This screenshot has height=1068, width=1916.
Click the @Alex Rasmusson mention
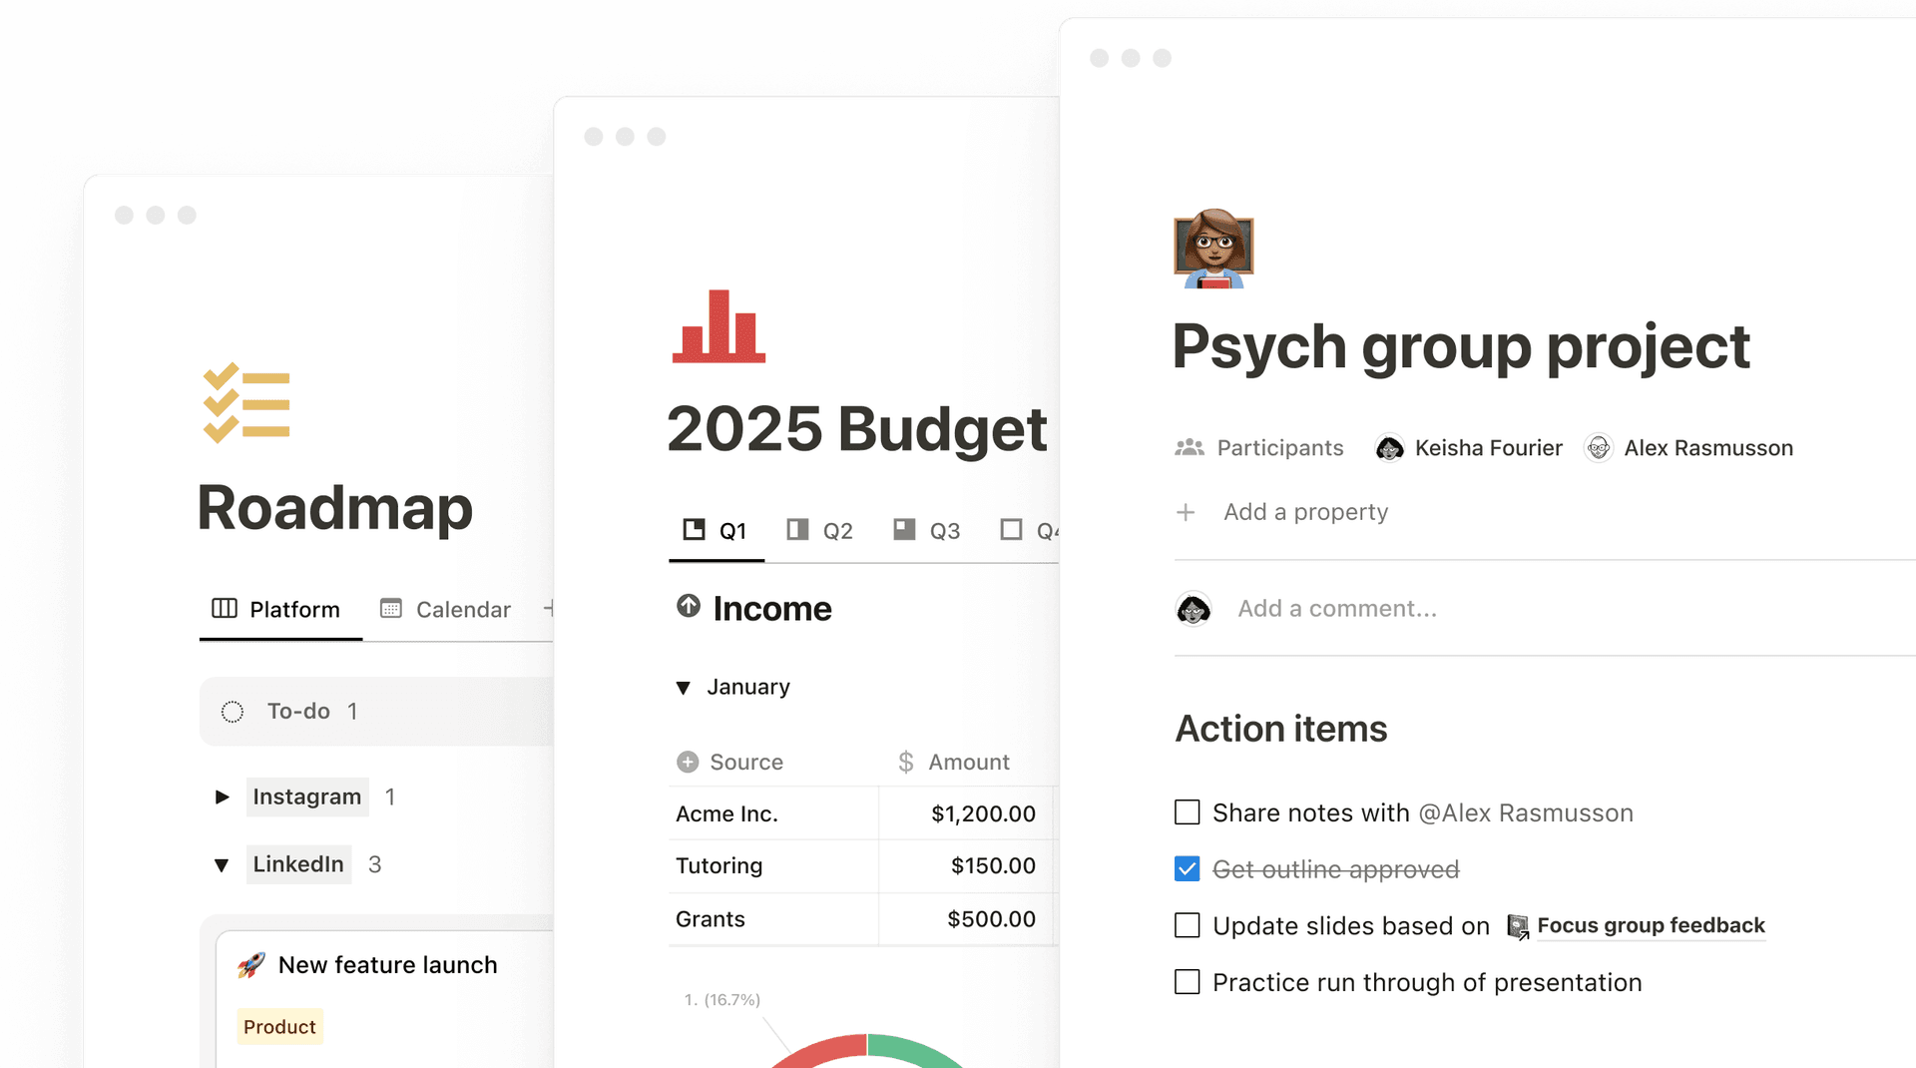click(x=1525, y=812)
